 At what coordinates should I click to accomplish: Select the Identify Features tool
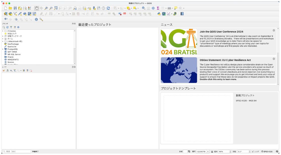pos(143,8)
